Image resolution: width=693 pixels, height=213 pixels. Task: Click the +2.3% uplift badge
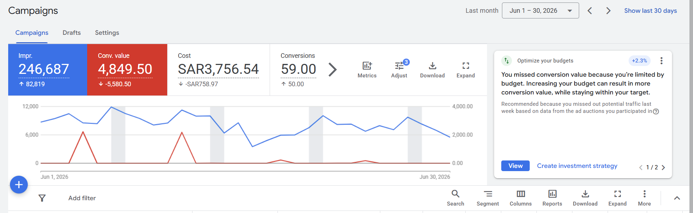[x=639, y=61]
